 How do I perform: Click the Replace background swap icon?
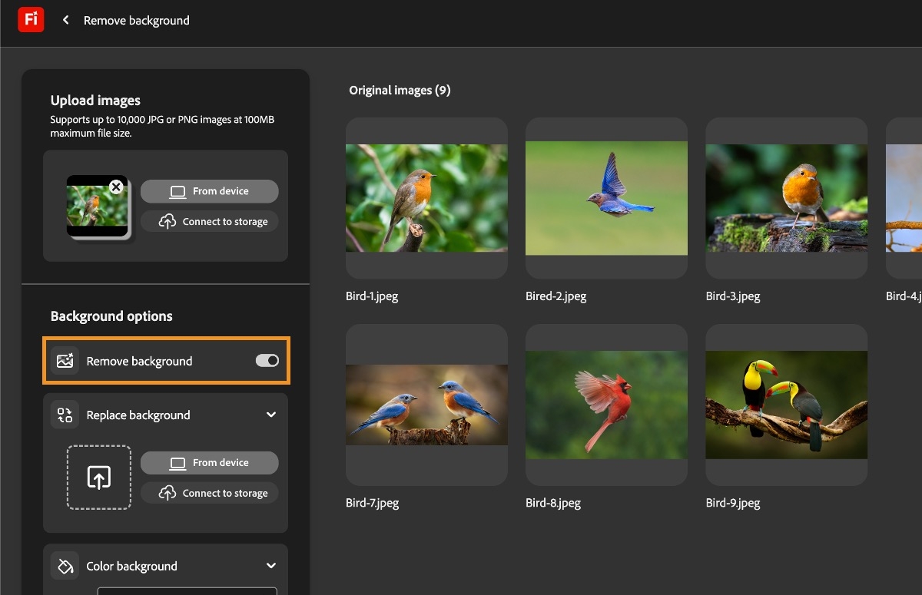(65, 415)
